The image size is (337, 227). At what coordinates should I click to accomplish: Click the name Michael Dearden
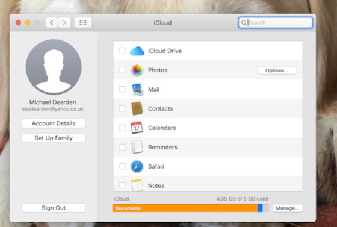[x=53, y=102]
